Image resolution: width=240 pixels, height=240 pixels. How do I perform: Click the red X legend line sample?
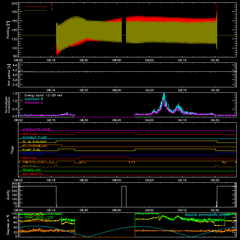(36, 6)
